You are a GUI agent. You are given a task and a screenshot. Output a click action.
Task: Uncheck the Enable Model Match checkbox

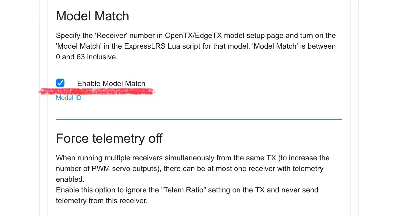point(60,83)
